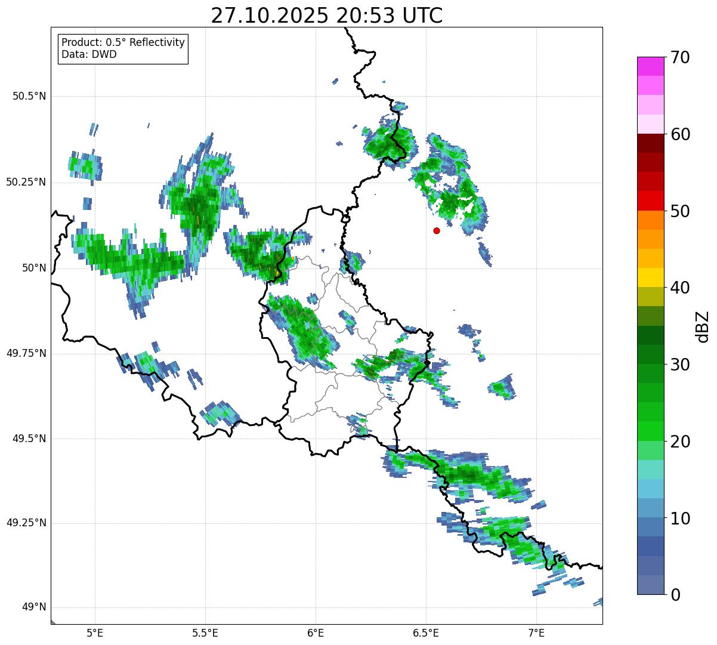This screenshot has width=717, height=645.
Task: Click the yellow colorbar swatch at 40 dBZ
Action: pos(650,277)
